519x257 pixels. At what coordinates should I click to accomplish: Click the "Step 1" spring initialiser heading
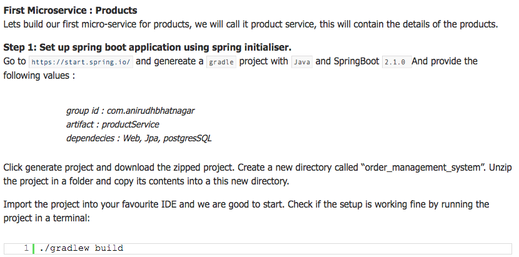148,48
